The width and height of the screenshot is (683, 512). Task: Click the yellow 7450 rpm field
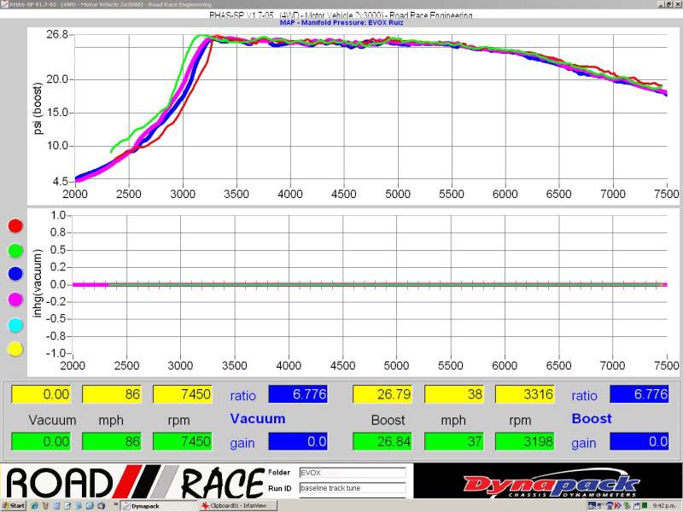[183, 394]
